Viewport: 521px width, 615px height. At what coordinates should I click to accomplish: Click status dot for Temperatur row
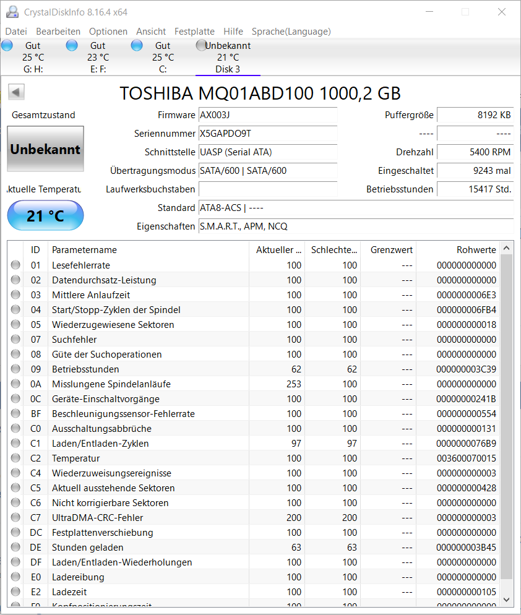click(x=15, y=458)
